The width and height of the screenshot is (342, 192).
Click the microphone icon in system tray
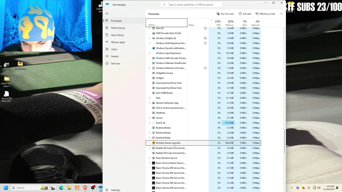click(309, 188)
